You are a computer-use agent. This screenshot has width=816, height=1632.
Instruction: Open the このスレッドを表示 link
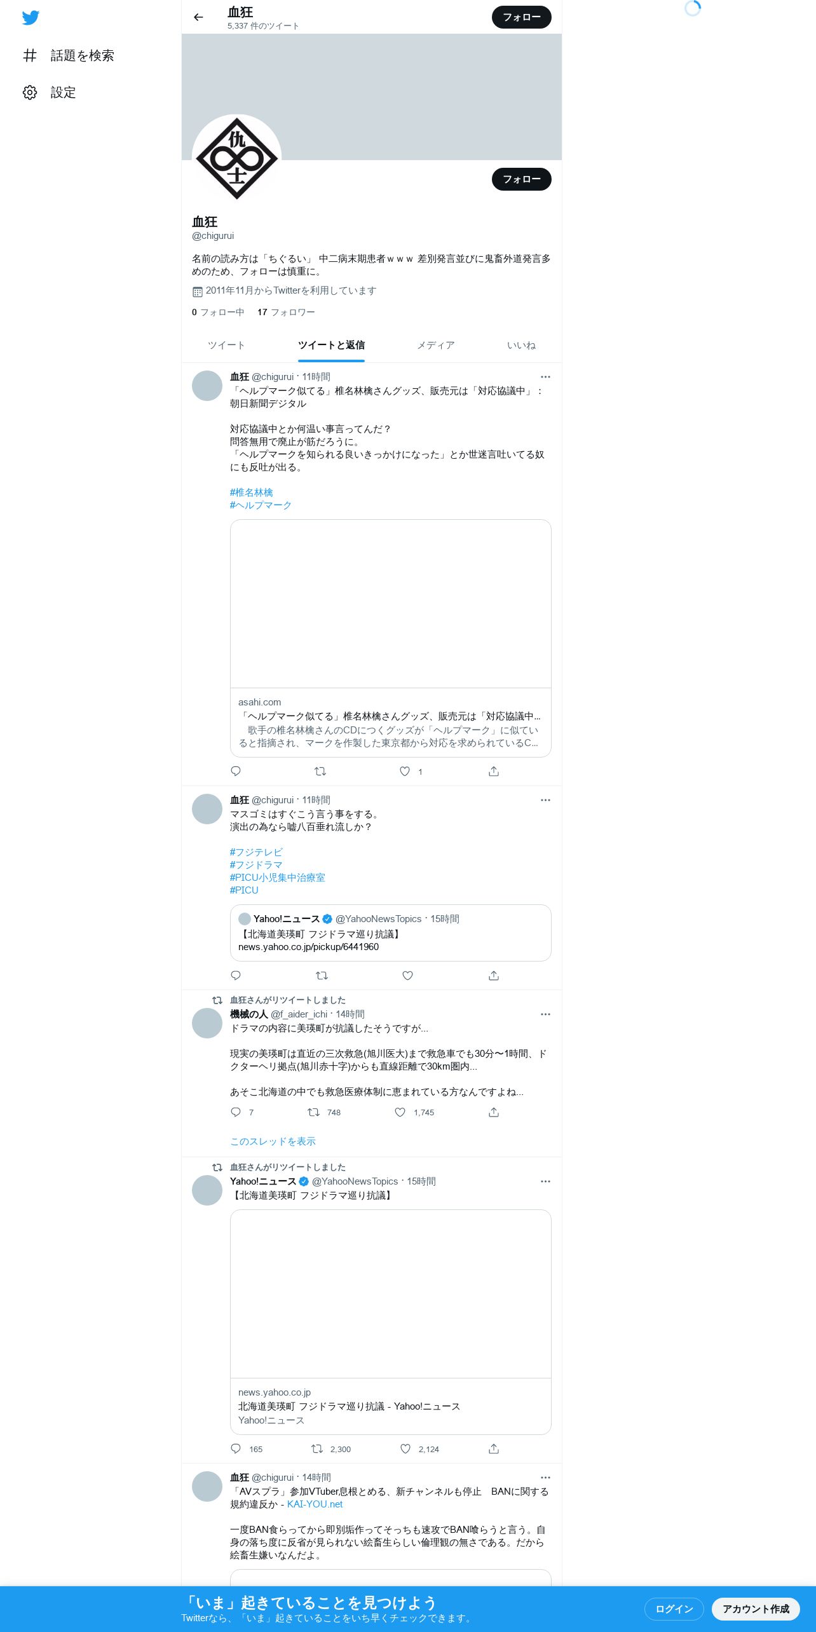point(273,1141)
